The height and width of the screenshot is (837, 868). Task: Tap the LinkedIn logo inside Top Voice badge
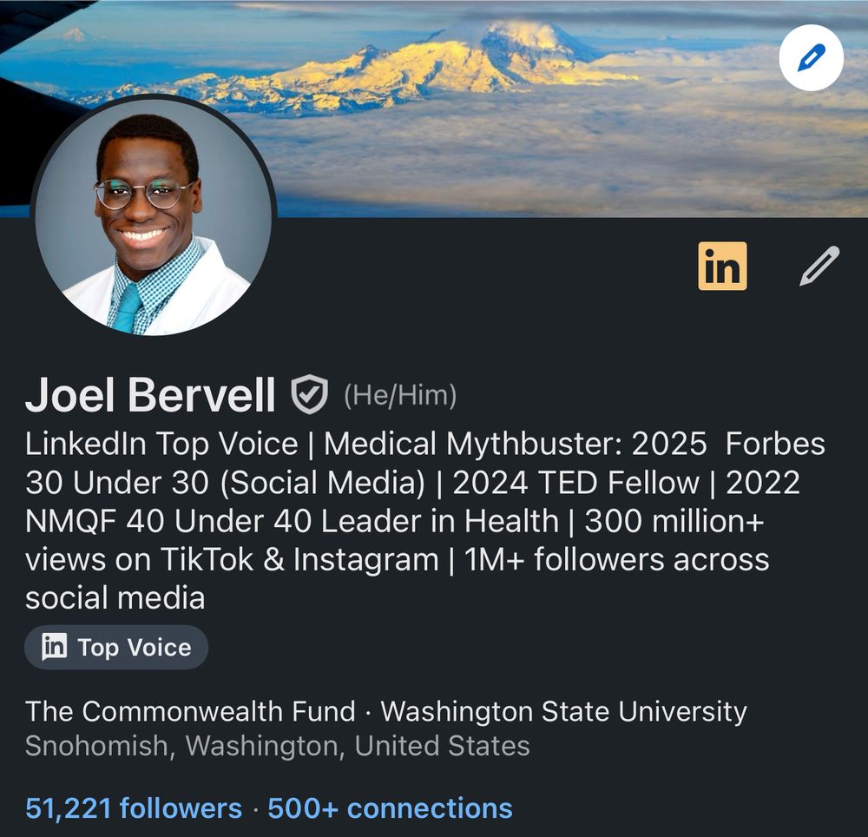(x=54, y=647)
